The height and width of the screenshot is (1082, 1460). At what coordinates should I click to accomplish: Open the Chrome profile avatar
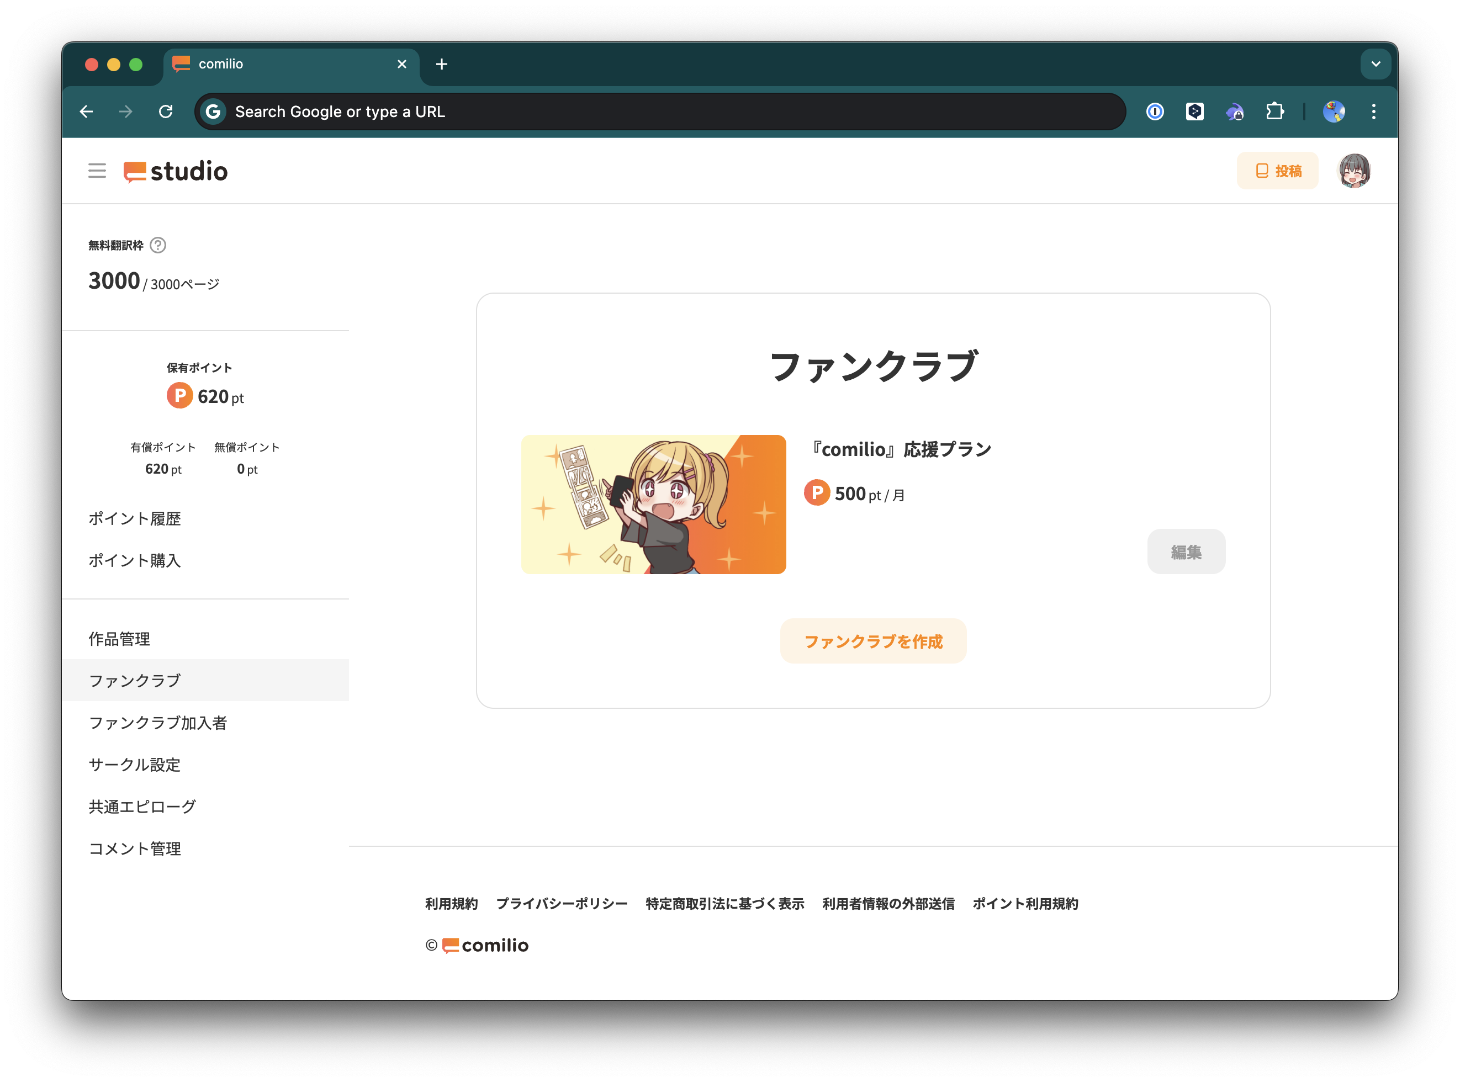[x=1333, y=112]
